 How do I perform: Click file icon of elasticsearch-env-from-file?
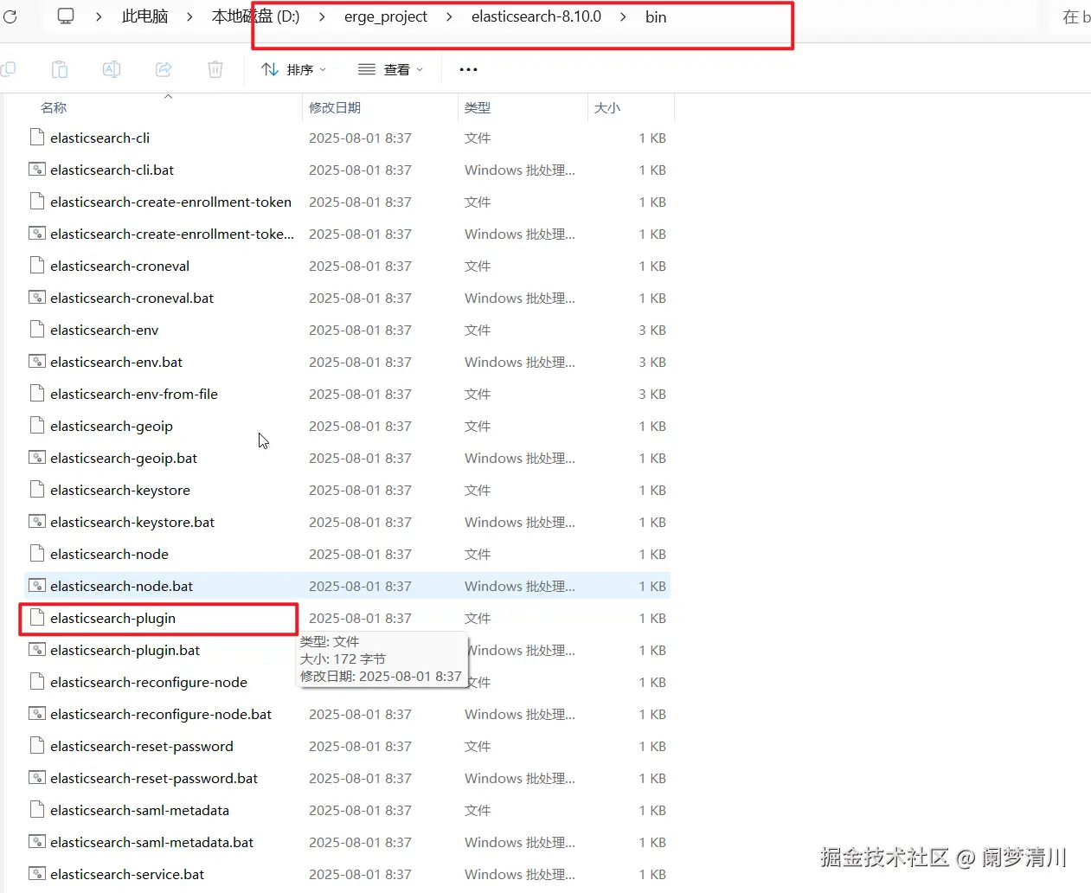36,394
